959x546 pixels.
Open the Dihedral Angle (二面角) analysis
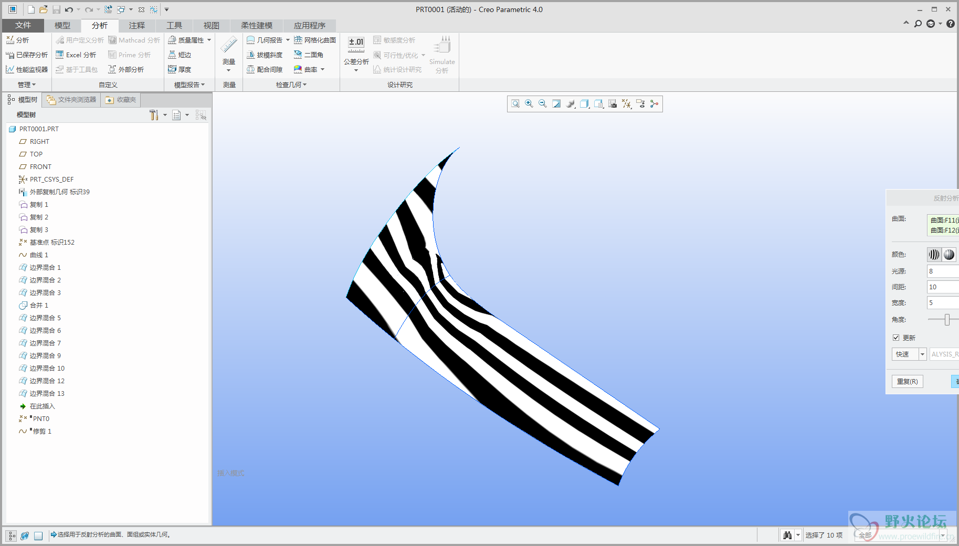(x=309, y=55)
